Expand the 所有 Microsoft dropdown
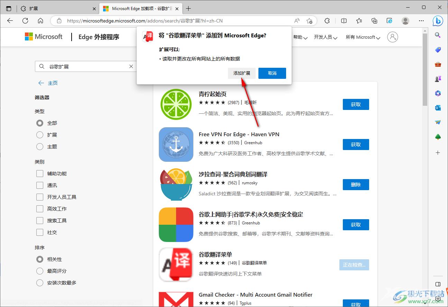The image size is (448, 307). tap(363, 37)
